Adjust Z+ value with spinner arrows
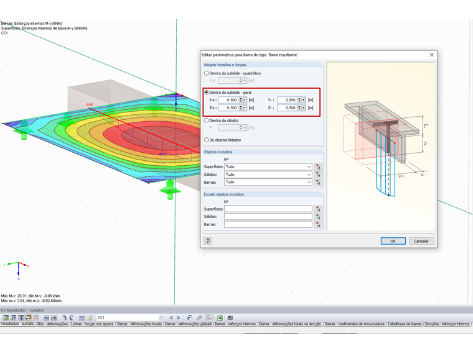This screenshot has width=473, height=354. pyautogui.click(x=241, y=108)
